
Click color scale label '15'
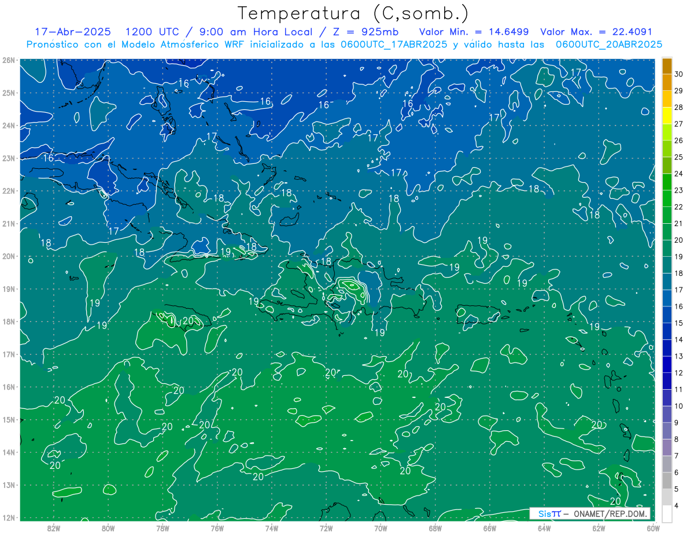point(679,323)
